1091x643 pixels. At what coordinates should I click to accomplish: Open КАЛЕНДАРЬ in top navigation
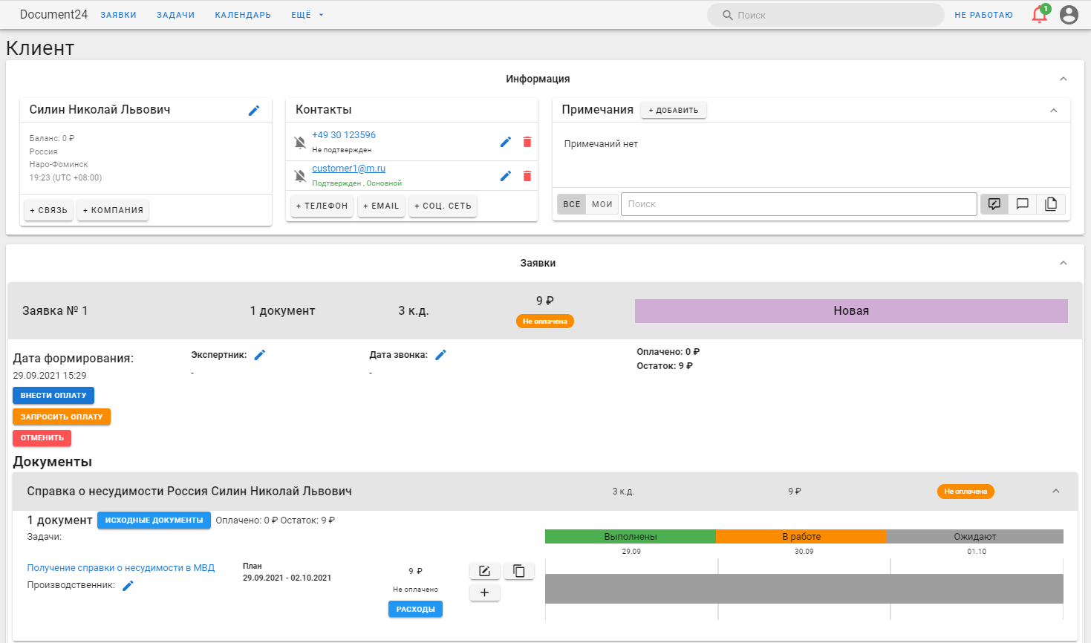coord(243,15)
